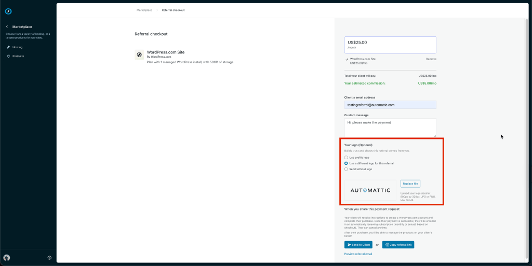
Task: Open the Preview referral email link
Action: click(x=358, y=254)
